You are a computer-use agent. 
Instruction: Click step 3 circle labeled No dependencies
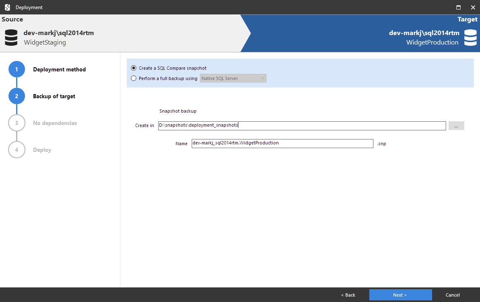(x=17, y=123)
